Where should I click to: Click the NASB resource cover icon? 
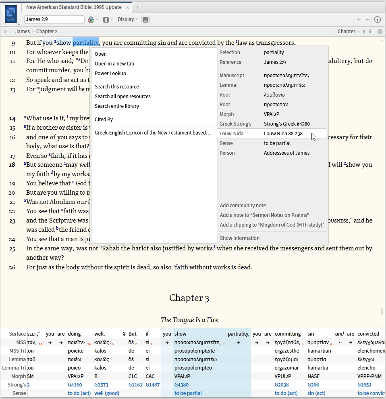(11, 14)
